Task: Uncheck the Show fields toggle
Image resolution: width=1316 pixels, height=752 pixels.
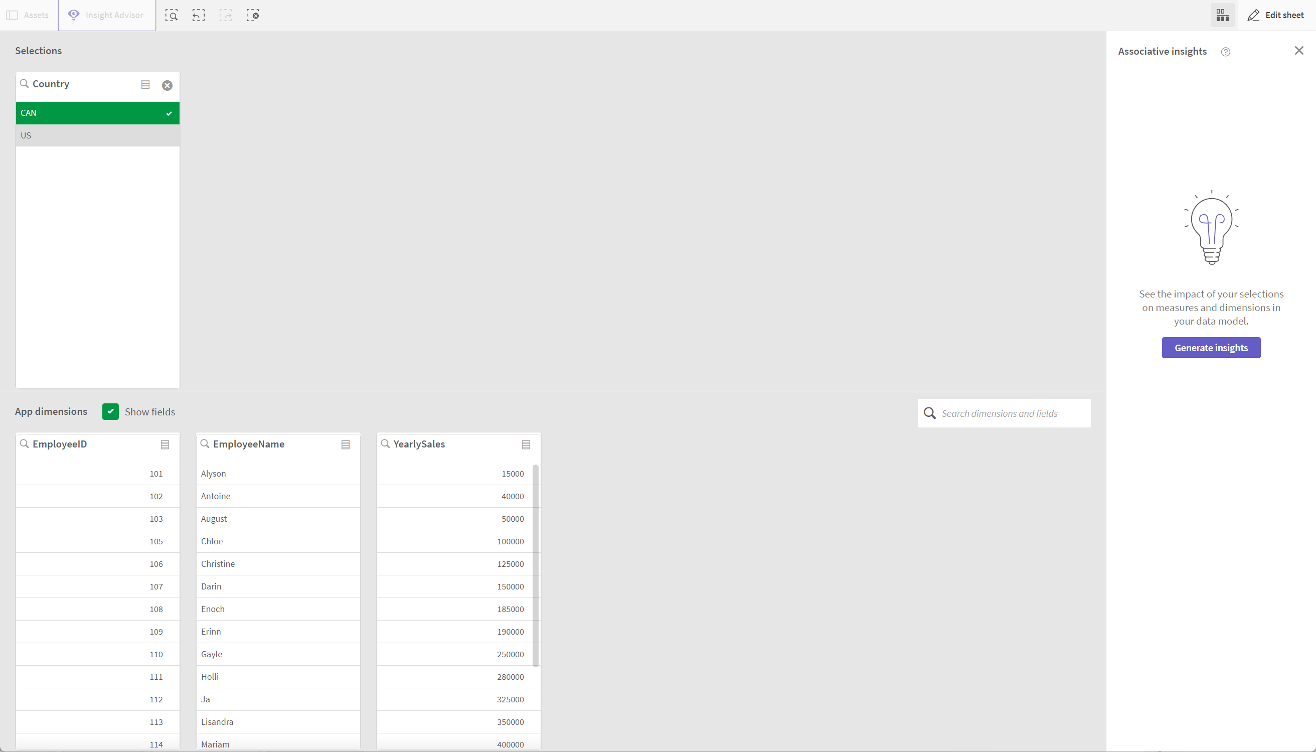Action: pyautogui.click(x=110, y=411)
